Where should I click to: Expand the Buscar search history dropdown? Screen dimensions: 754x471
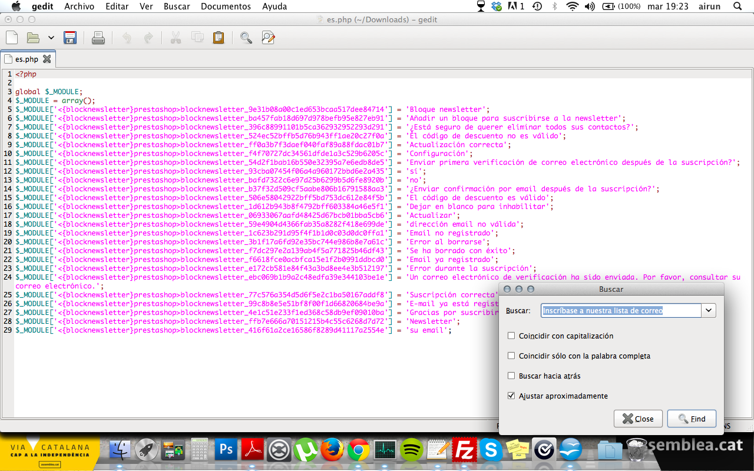click(709, 310)
